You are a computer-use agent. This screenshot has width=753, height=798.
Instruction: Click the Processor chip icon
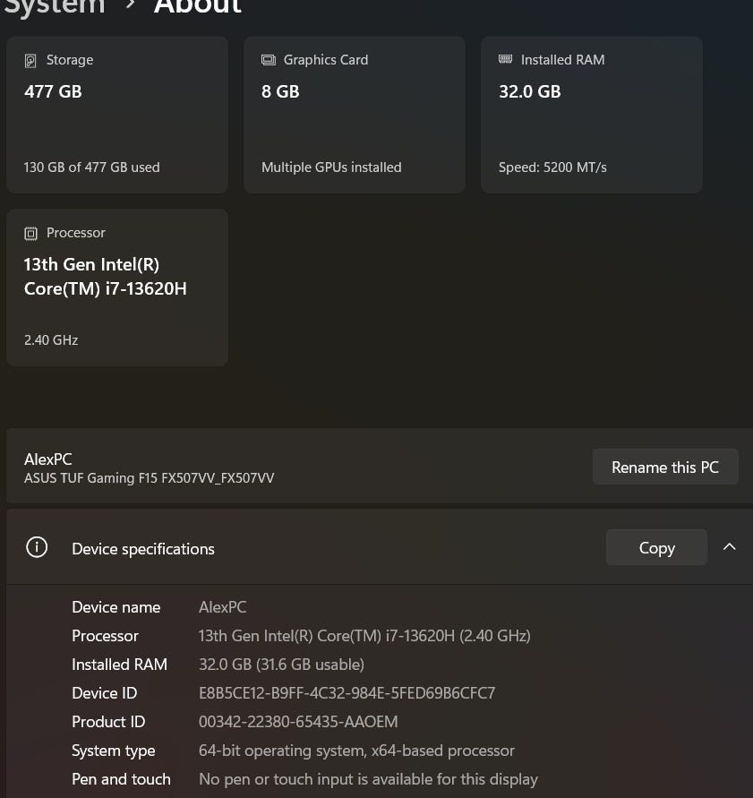click(x=30, y=233)
